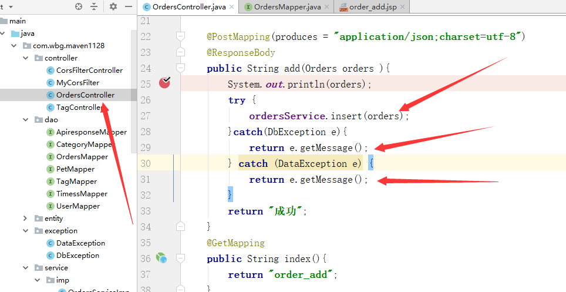Open UserMapper interface
The image size is (566, 292).
tap(78, 206)
